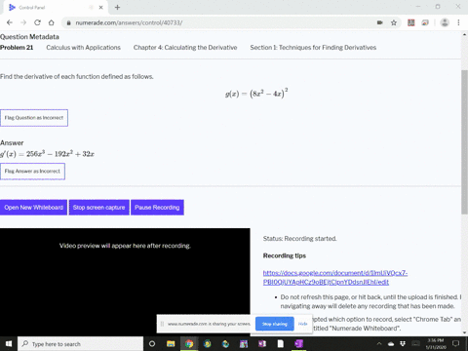
Task: Go to browser home page icon
Action: pos(52,22)
